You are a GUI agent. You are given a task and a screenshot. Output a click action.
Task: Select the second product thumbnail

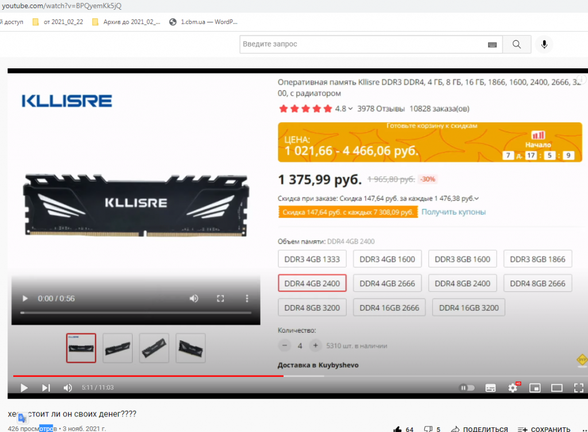point(117,348)
